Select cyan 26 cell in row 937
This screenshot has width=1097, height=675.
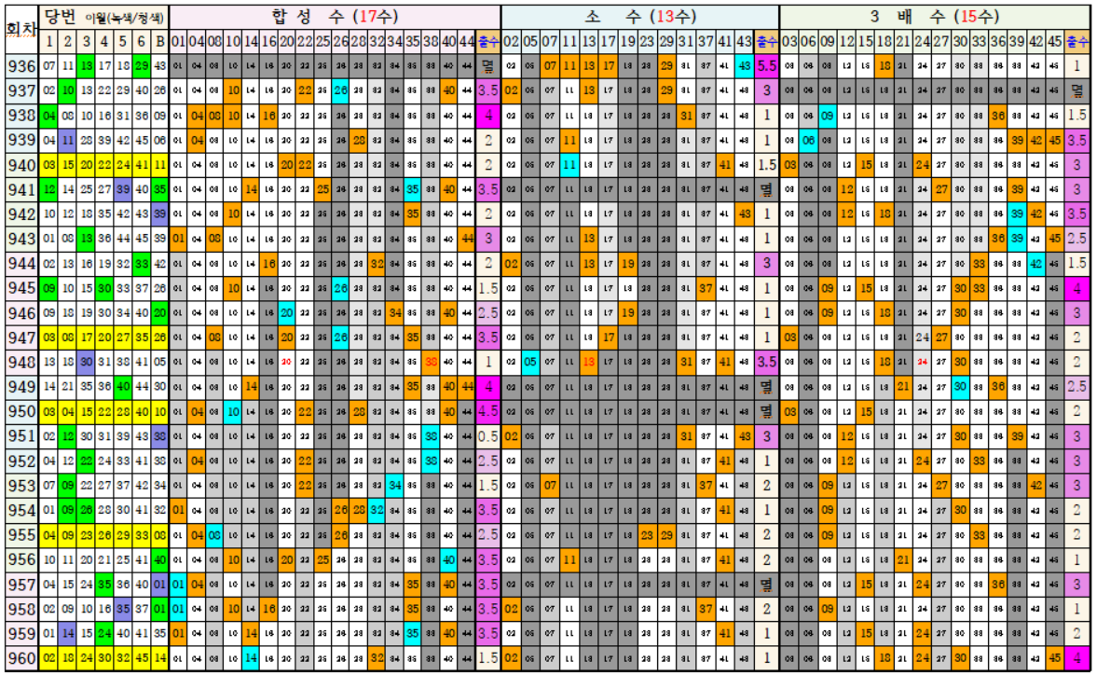(340, 90)
